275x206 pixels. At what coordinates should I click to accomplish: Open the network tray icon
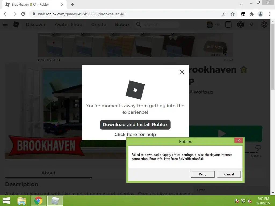click(243, 201)
